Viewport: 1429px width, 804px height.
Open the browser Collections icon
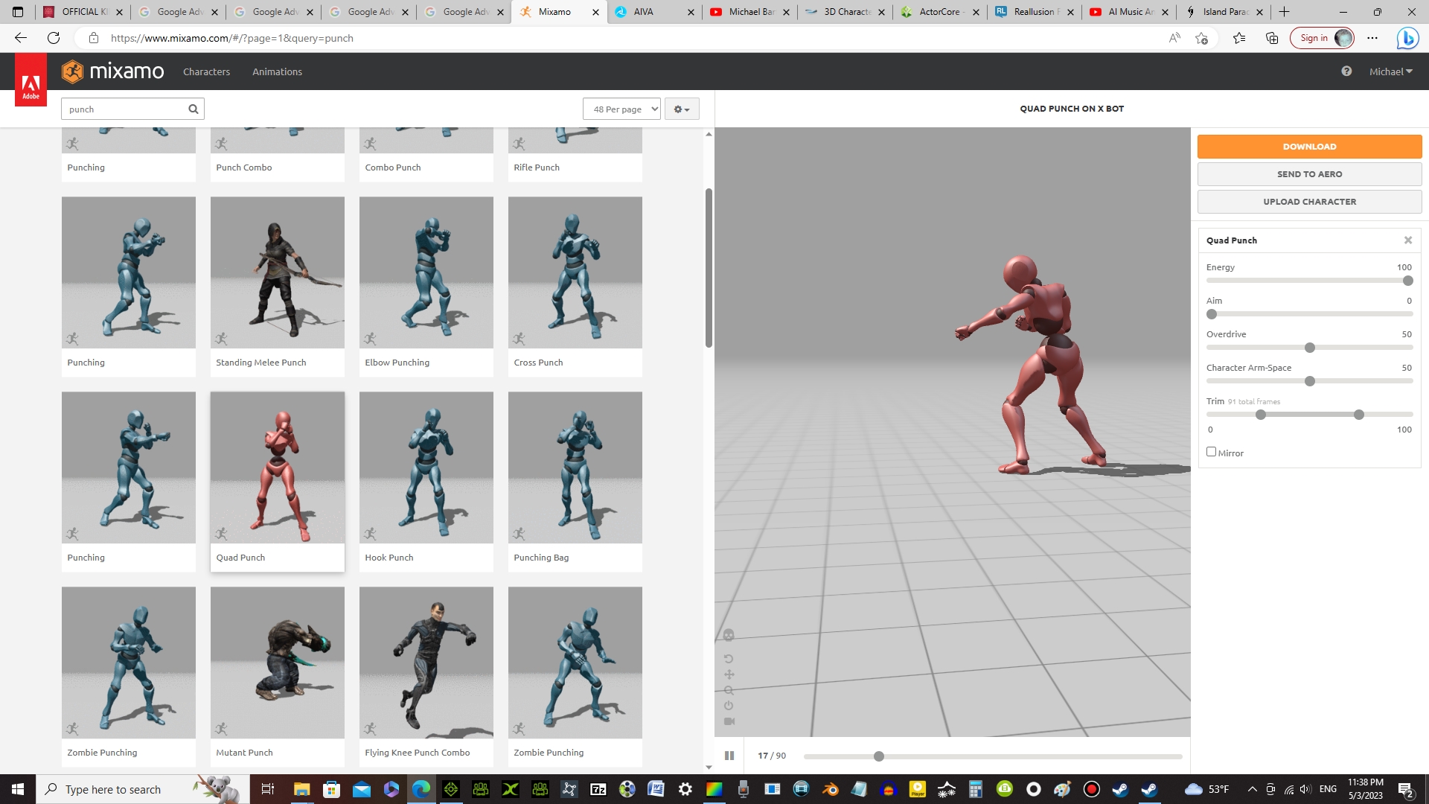[x=1272, y=38]
